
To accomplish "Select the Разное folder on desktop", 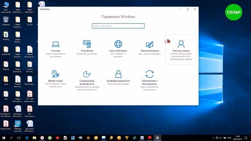I will point(6,66).
